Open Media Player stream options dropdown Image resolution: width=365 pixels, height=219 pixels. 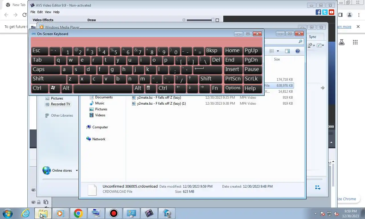point(311,45)
